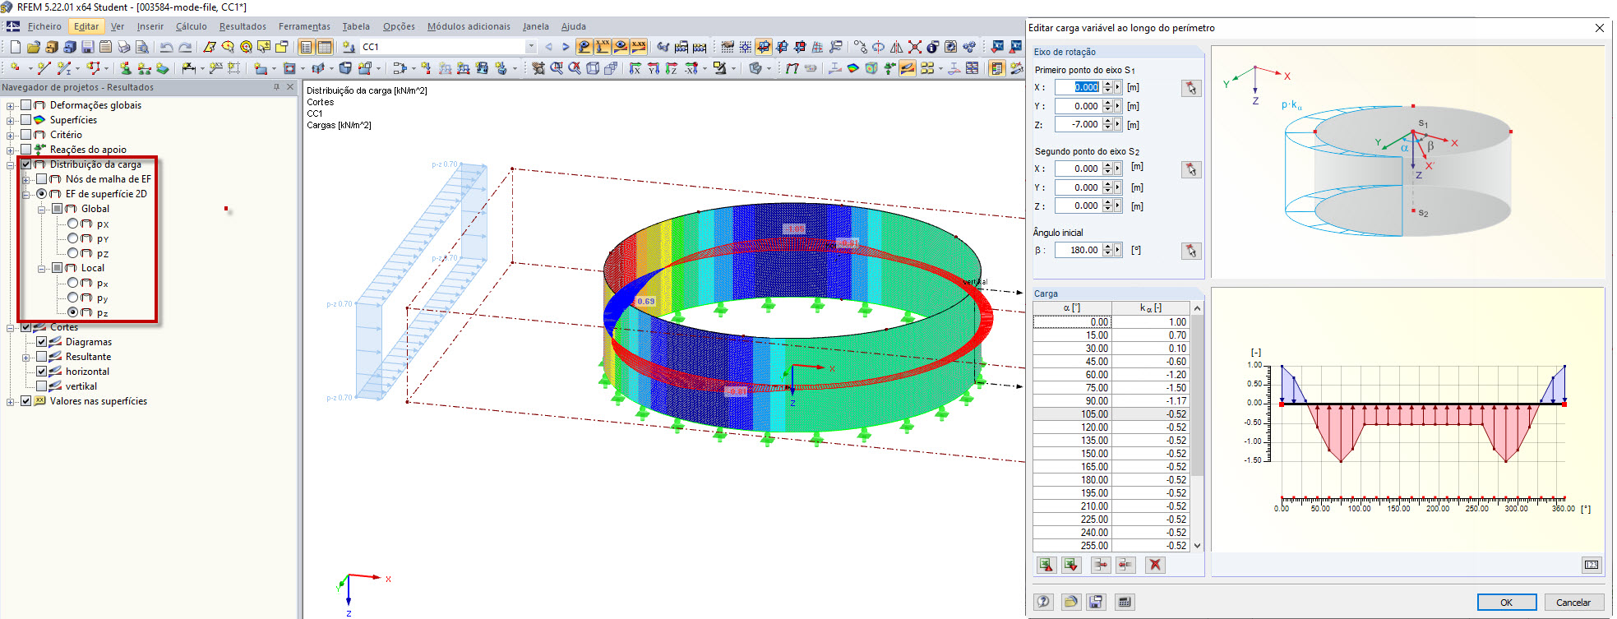Click the view in Y direction icon
Image resolution: width=1617 pixels, height=619 pixels.
pos(653,68)
